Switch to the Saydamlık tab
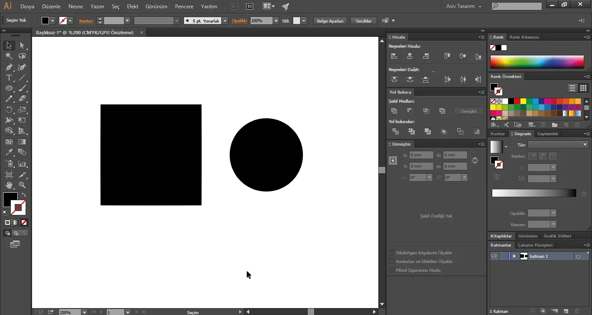592x315 pixels. click(x=548, y=134)
